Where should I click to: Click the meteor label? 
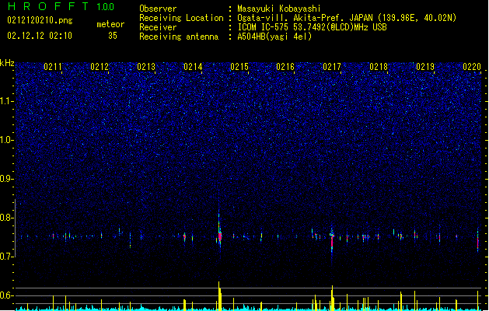click(x=110, y=24)
